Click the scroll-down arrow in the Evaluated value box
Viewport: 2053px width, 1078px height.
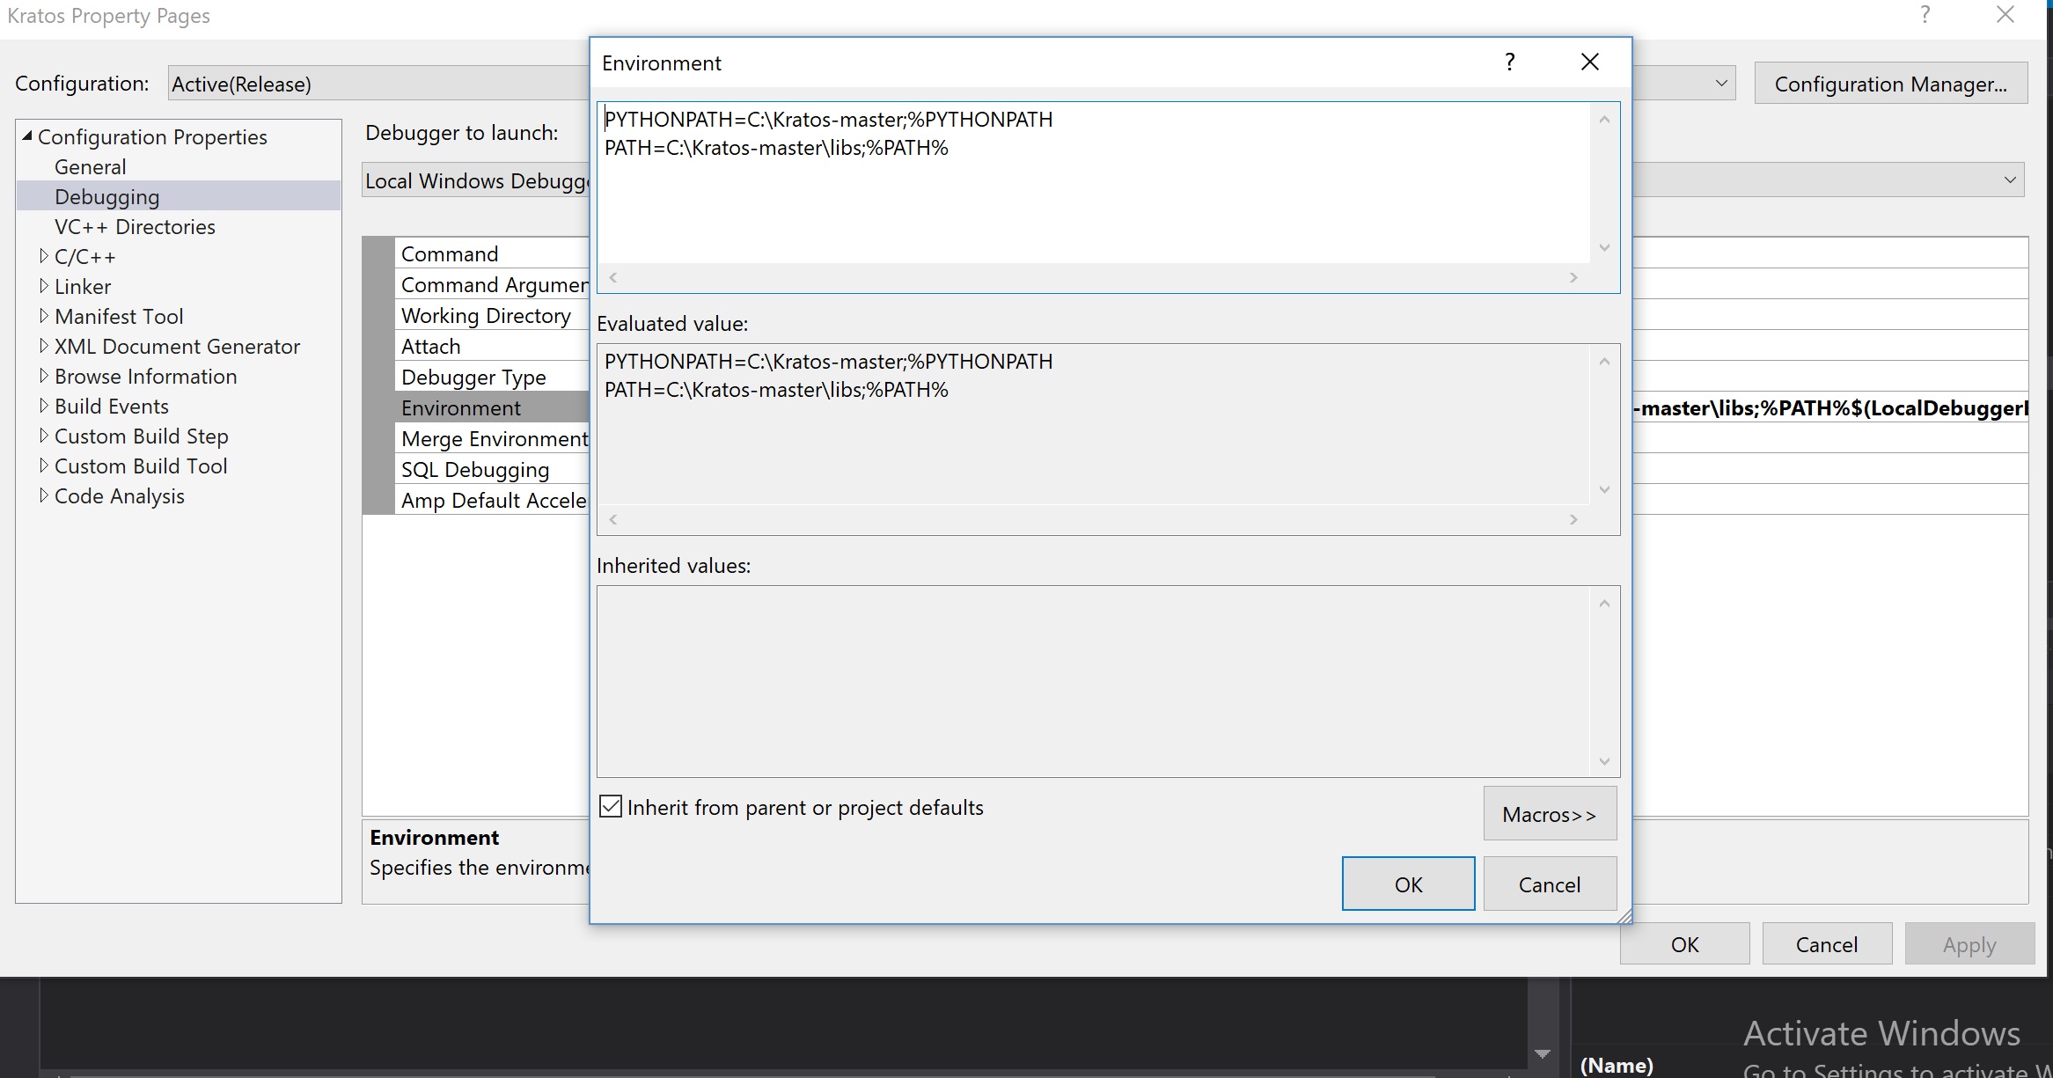(x=1603, y=489)
